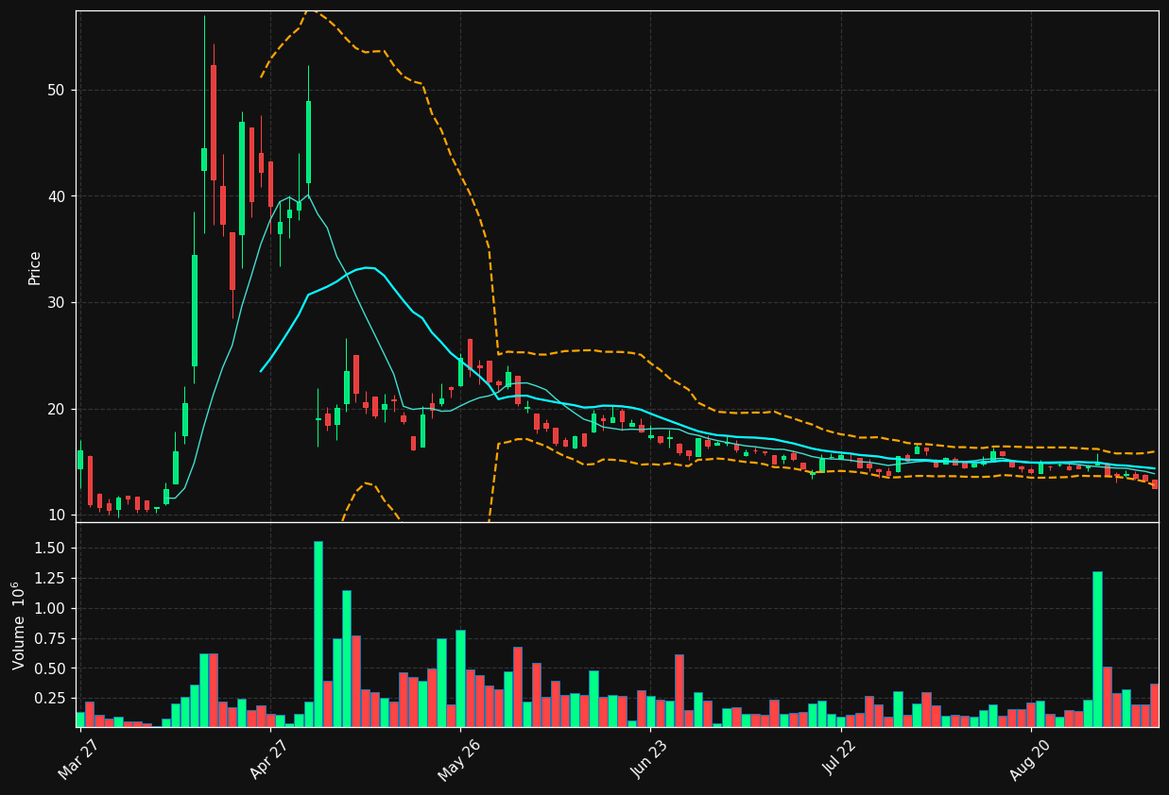
Task: Click the 10 price axis label
Action: pyautogui.click(x=55, y=515)
